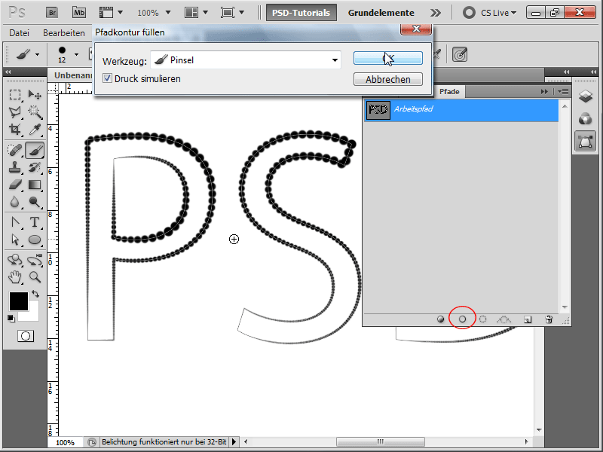Open status bar info arrow menu
This screenshot has width=603, height=452.
click(234, 442)
